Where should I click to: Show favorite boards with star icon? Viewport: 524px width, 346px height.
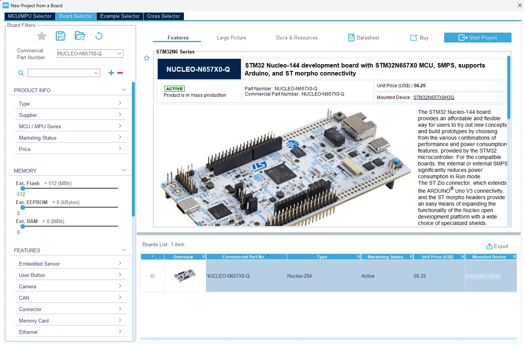(x=42, y=36)
